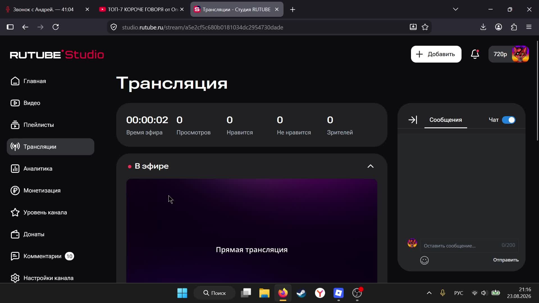Open Task View on taskbar
This screenshot has width=539, height=303.
(x=246, y=293)
